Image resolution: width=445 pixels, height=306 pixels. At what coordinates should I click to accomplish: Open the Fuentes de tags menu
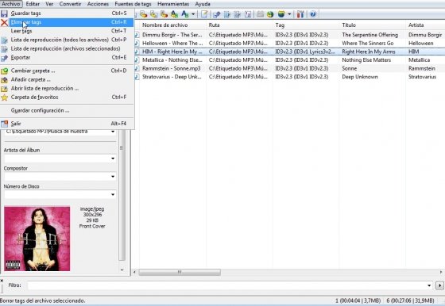133,4
